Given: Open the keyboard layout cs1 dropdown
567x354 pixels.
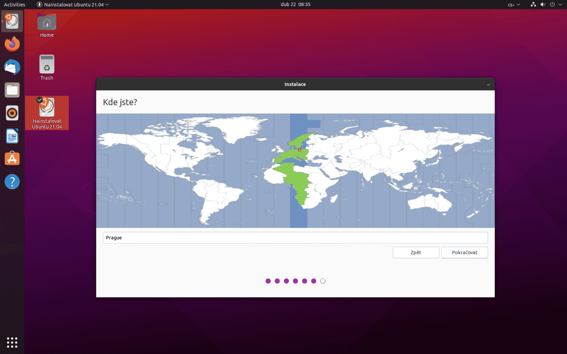Looking at the screenshot, I should click(513, 5).
